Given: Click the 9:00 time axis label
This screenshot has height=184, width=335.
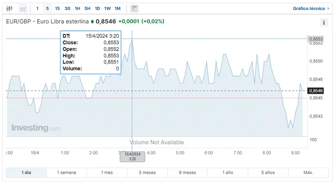Looking at the screenshot, I should (295, 153).
